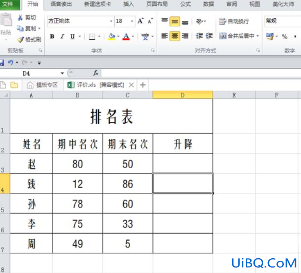Click the Copy icon

tap(20, 28)
